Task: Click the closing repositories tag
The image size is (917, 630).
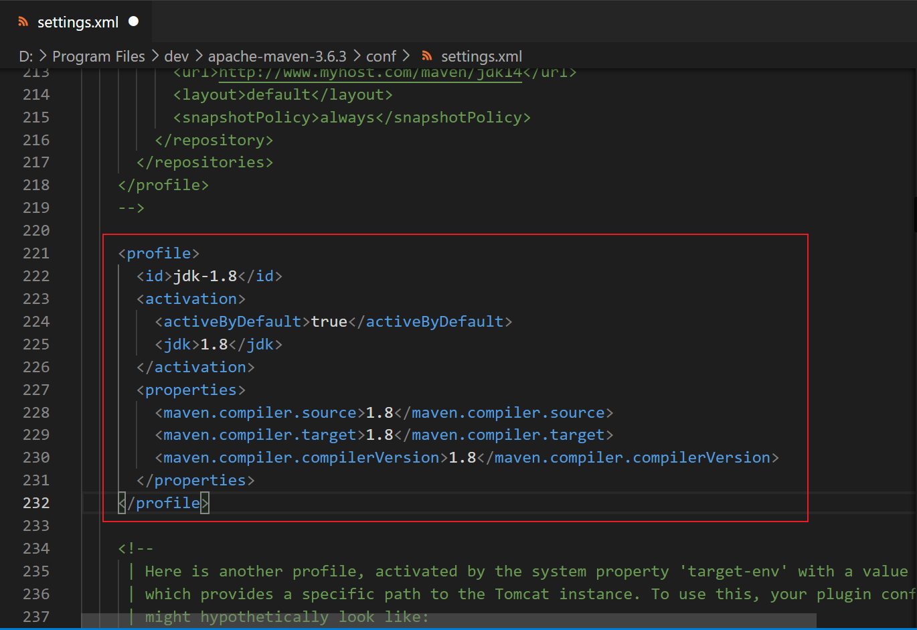Action: click(x=205, y=162)
